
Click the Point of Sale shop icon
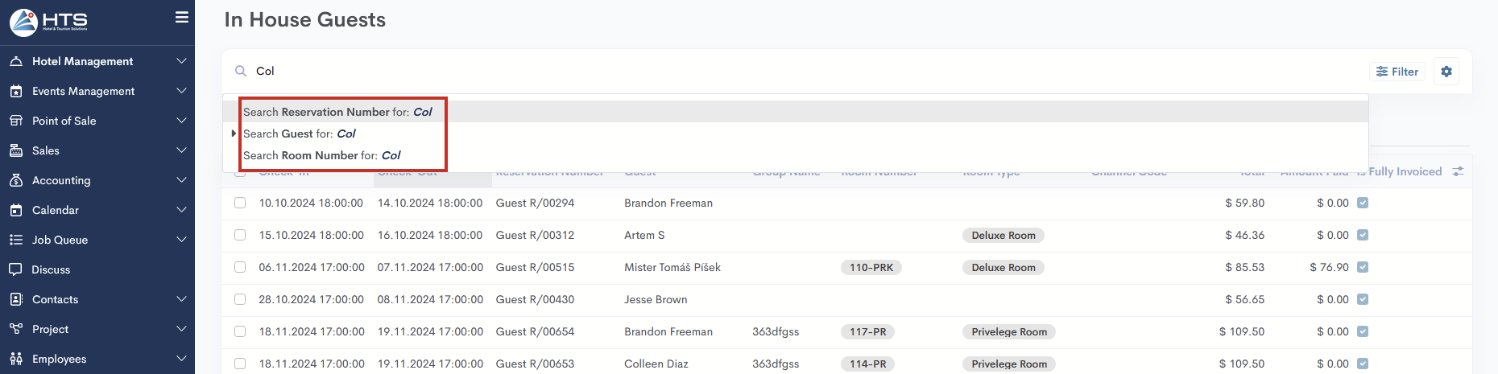(x=16, y=121)
